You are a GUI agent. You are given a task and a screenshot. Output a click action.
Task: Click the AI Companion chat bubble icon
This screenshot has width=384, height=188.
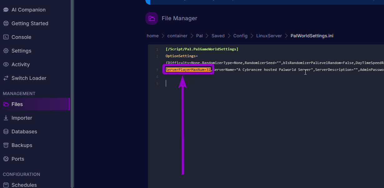coord(6,10)
